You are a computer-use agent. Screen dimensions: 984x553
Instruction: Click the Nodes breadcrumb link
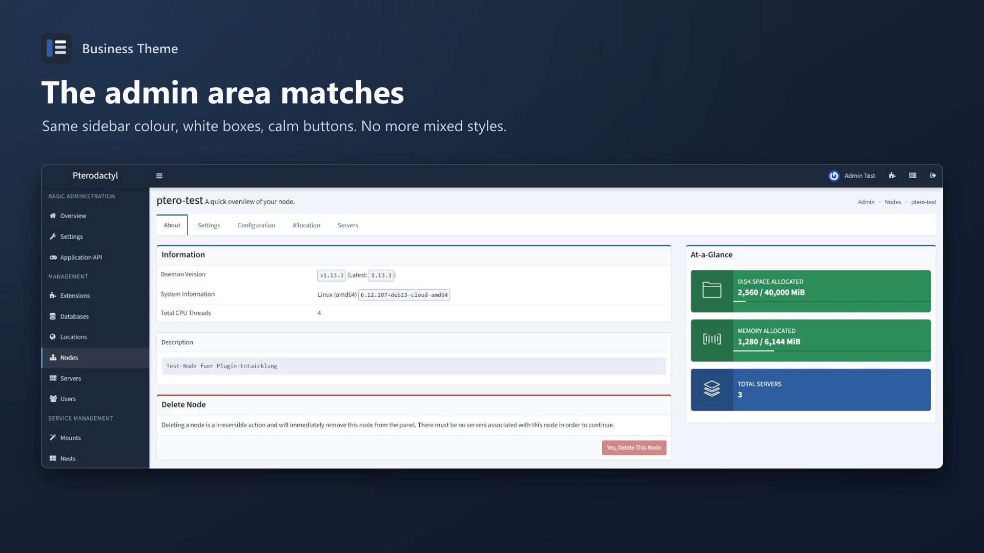click(893, 202)
